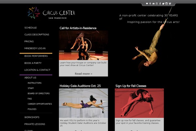
Task: Open the Staff submenu link
Action: (x=31, y=88)
